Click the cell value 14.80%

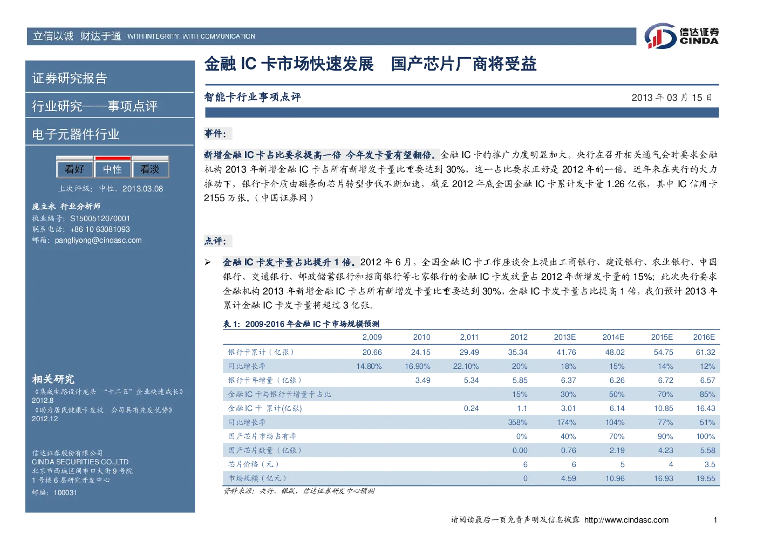(x=369, y=366)
